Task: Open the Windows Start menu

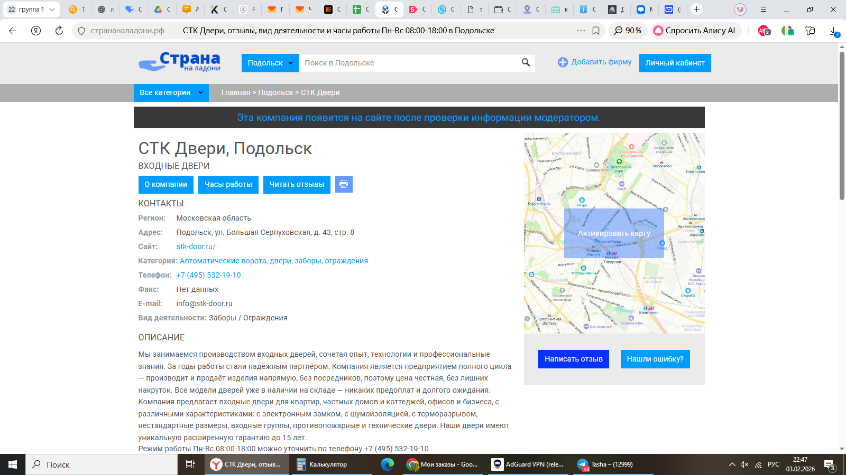Action: [13, 464]
